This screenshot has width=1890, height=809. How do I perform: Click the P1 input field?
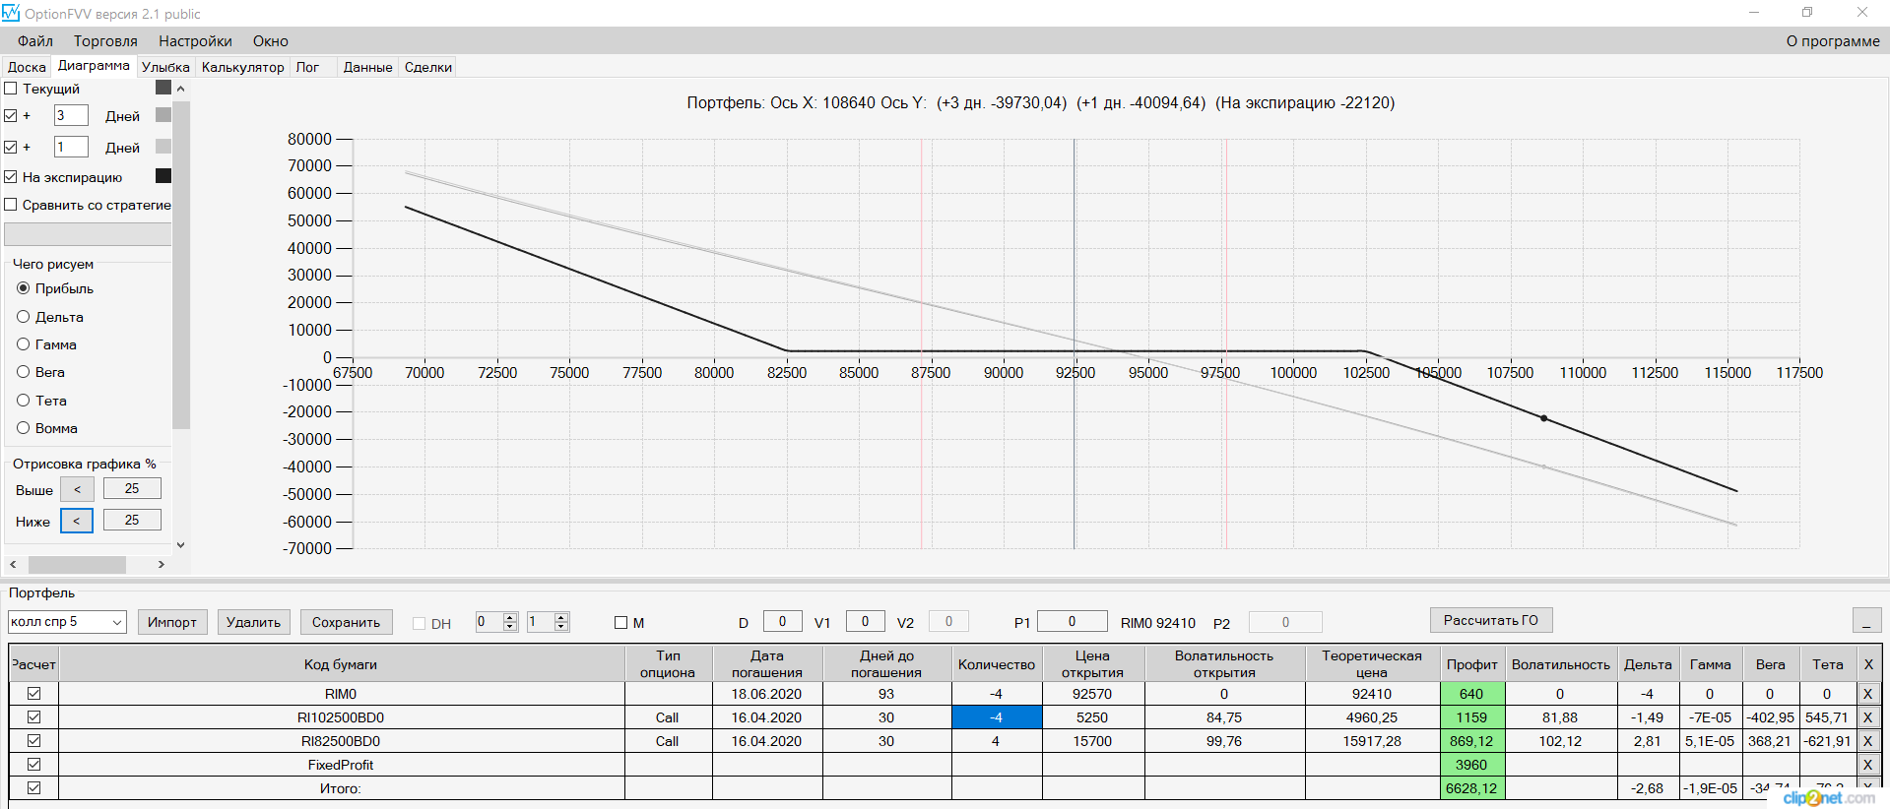[x=1073, y=622]
